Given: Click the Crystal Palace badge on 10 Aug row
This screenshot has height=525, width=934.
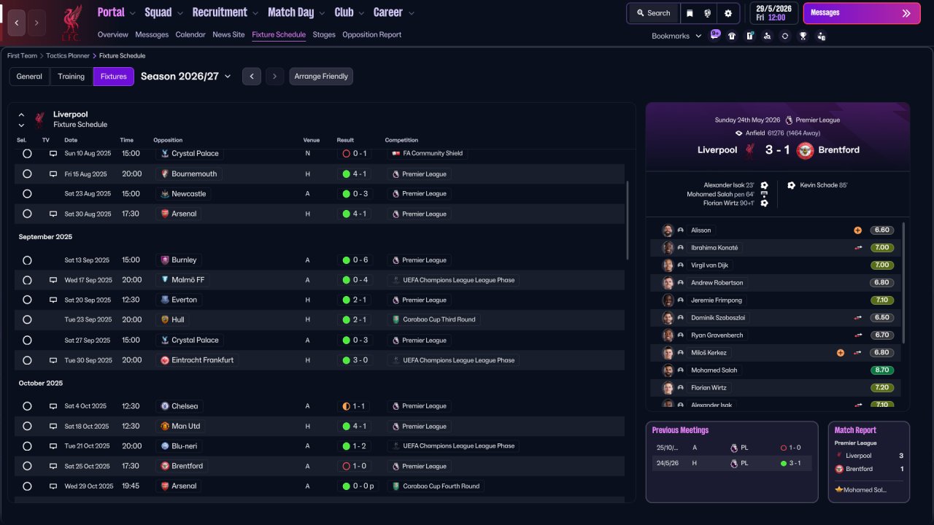Looking at the screenshot, I should 164,154.
